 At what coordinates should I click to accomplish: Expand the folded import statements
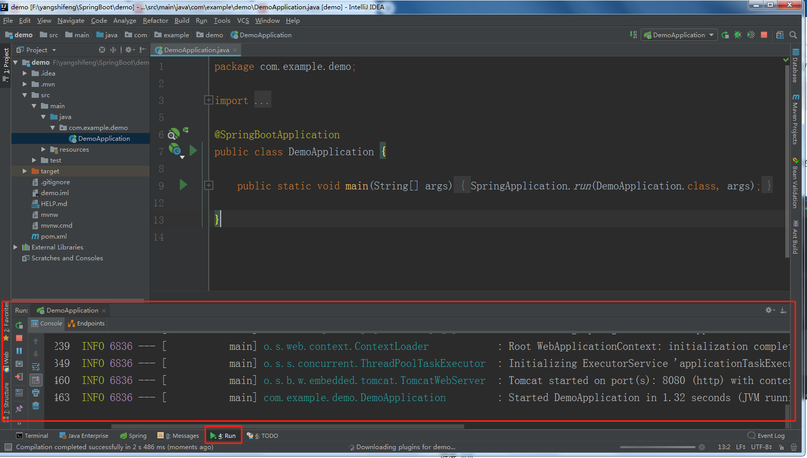click(x=208, y=100)
